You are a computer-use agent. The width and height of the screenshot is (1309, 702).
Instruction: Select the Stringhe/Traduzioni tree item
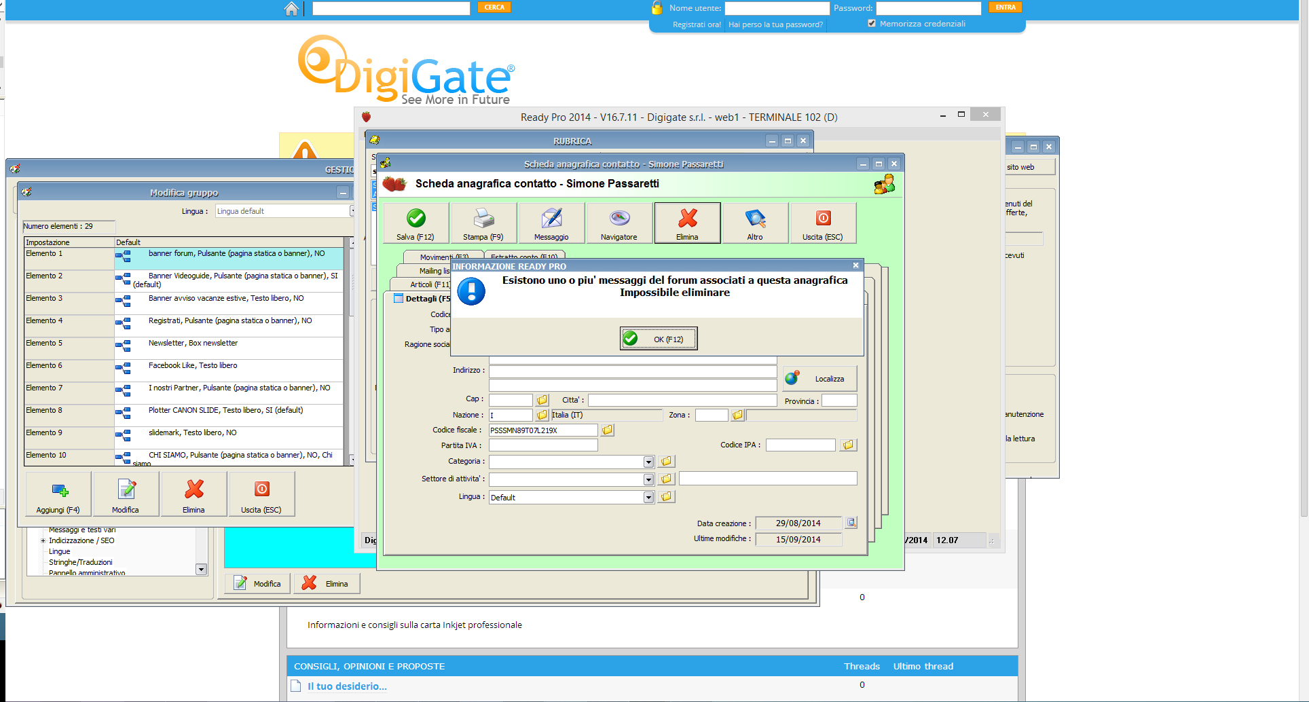[x=81, y=562]
